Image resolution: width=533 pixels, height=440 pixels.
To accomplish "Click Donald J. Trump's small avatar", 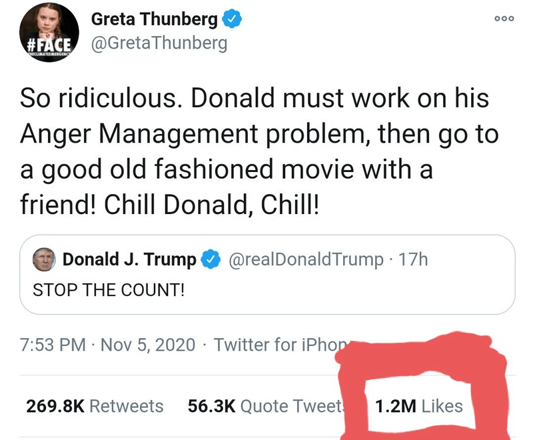I will click(44, 259).
